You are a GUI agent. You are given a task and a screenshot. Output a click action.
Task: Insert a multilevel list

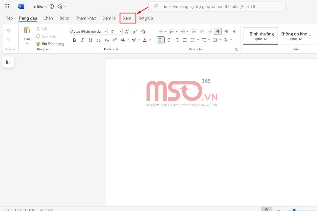tap(183, 31)
